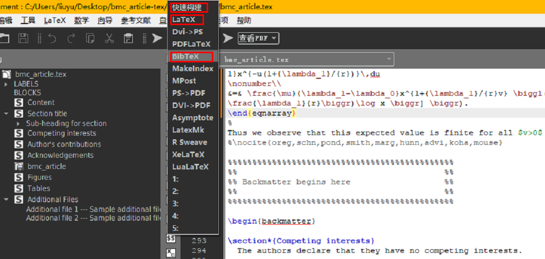
Task: Select PDFLaTeX from the dropdown
Action: 193,45
